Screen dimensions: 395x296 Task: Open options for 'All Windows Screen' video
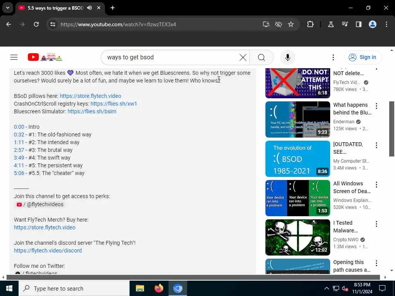[376, 185]
